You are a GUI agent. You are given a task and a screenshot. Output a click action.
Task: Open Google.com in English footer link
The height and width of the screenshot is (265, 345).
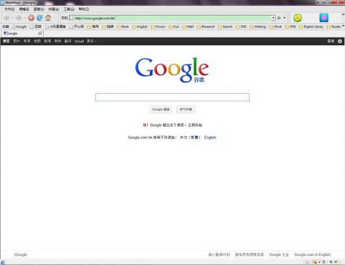pyautogui.click(x=313, y=255)
